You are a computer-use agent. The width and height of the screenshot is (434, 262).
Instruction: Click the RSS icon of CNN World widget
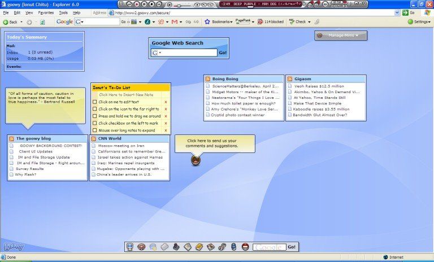(x=94, y=138)
